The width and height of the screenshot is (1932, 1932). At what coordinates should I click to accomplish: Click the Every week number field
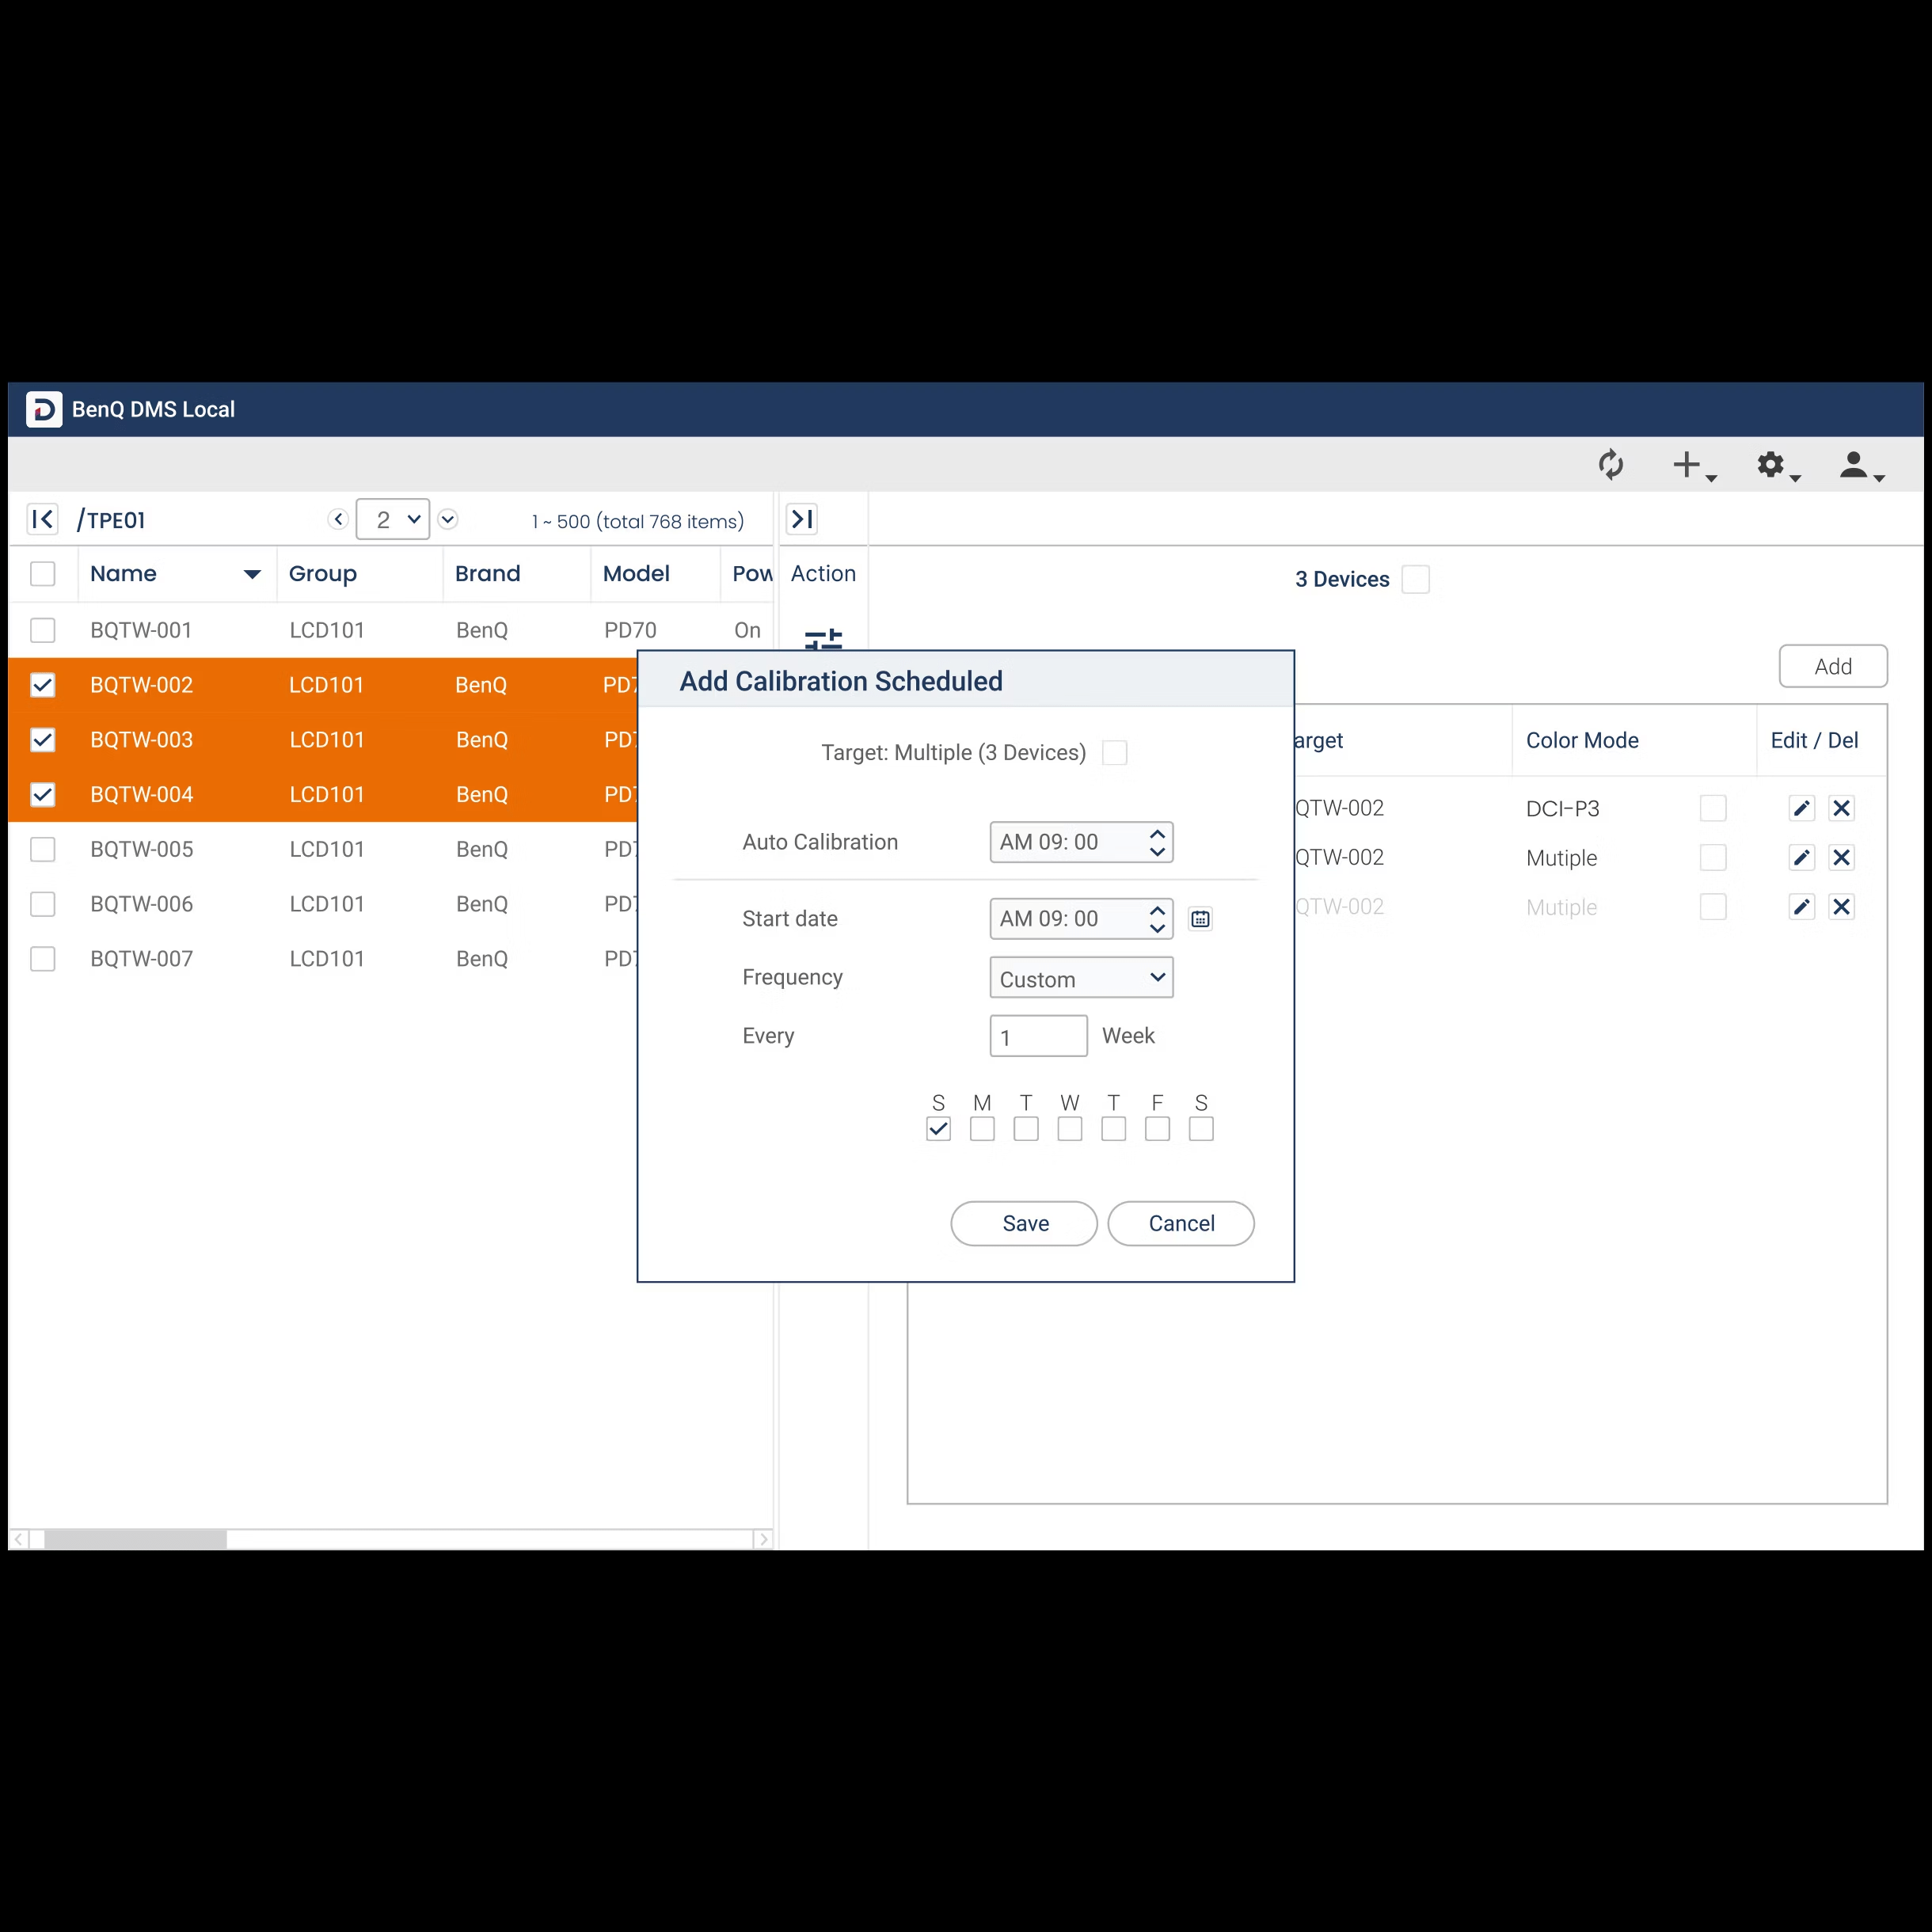1038,1036
